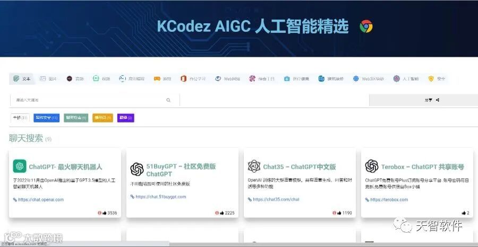Select the 全部 (31) filter
Image resolution: width=478 pixels, height=247 pixels.
(20, 118)
